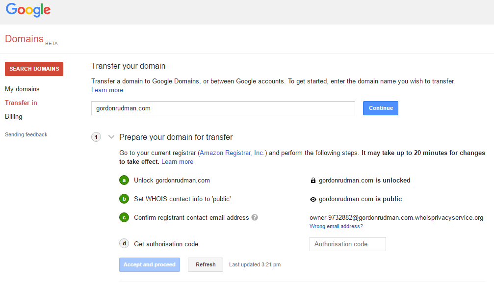
Task: Click the public eye icon
Action: tap(313, 199)
